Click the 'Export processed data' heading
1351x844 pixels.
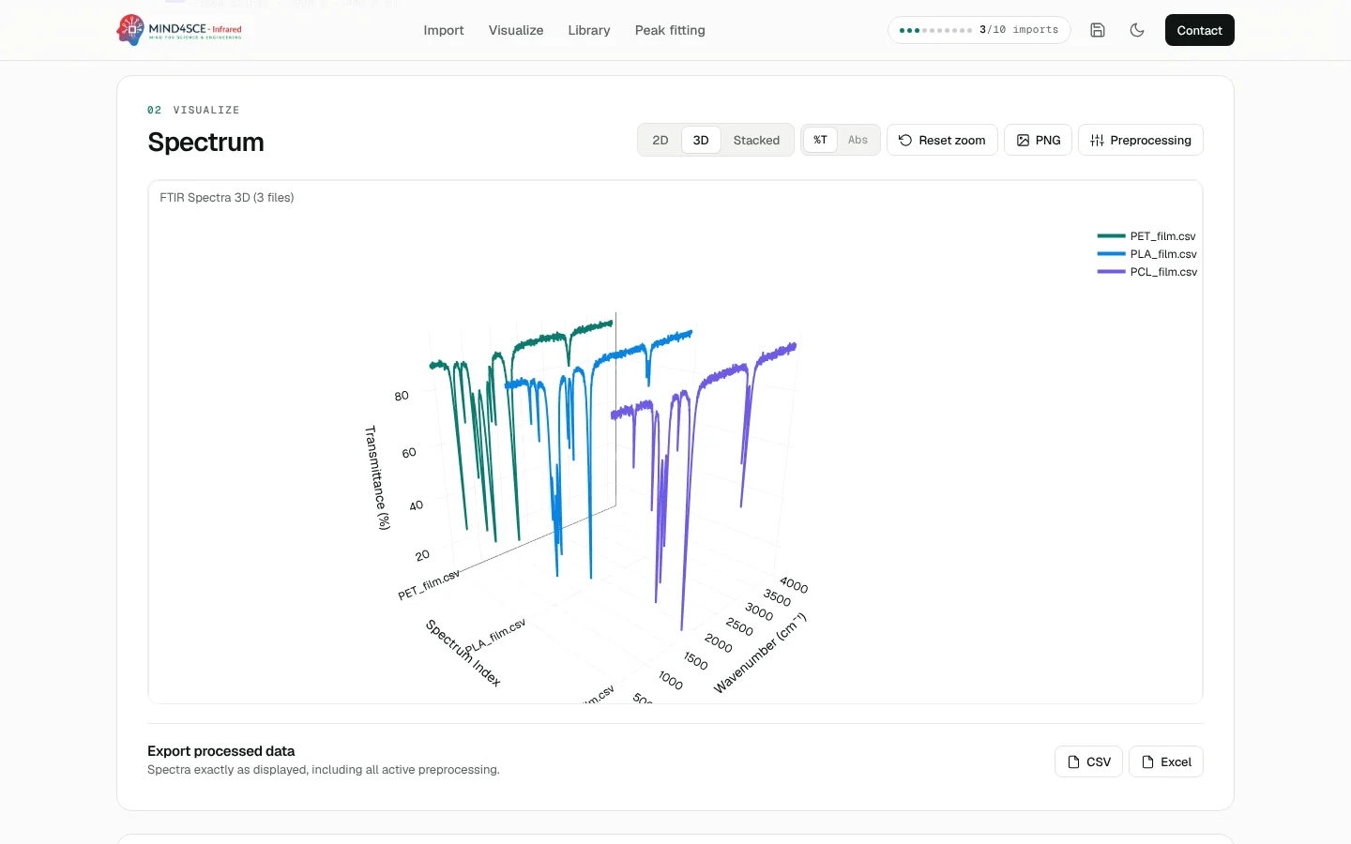click(x=221, y=751)
